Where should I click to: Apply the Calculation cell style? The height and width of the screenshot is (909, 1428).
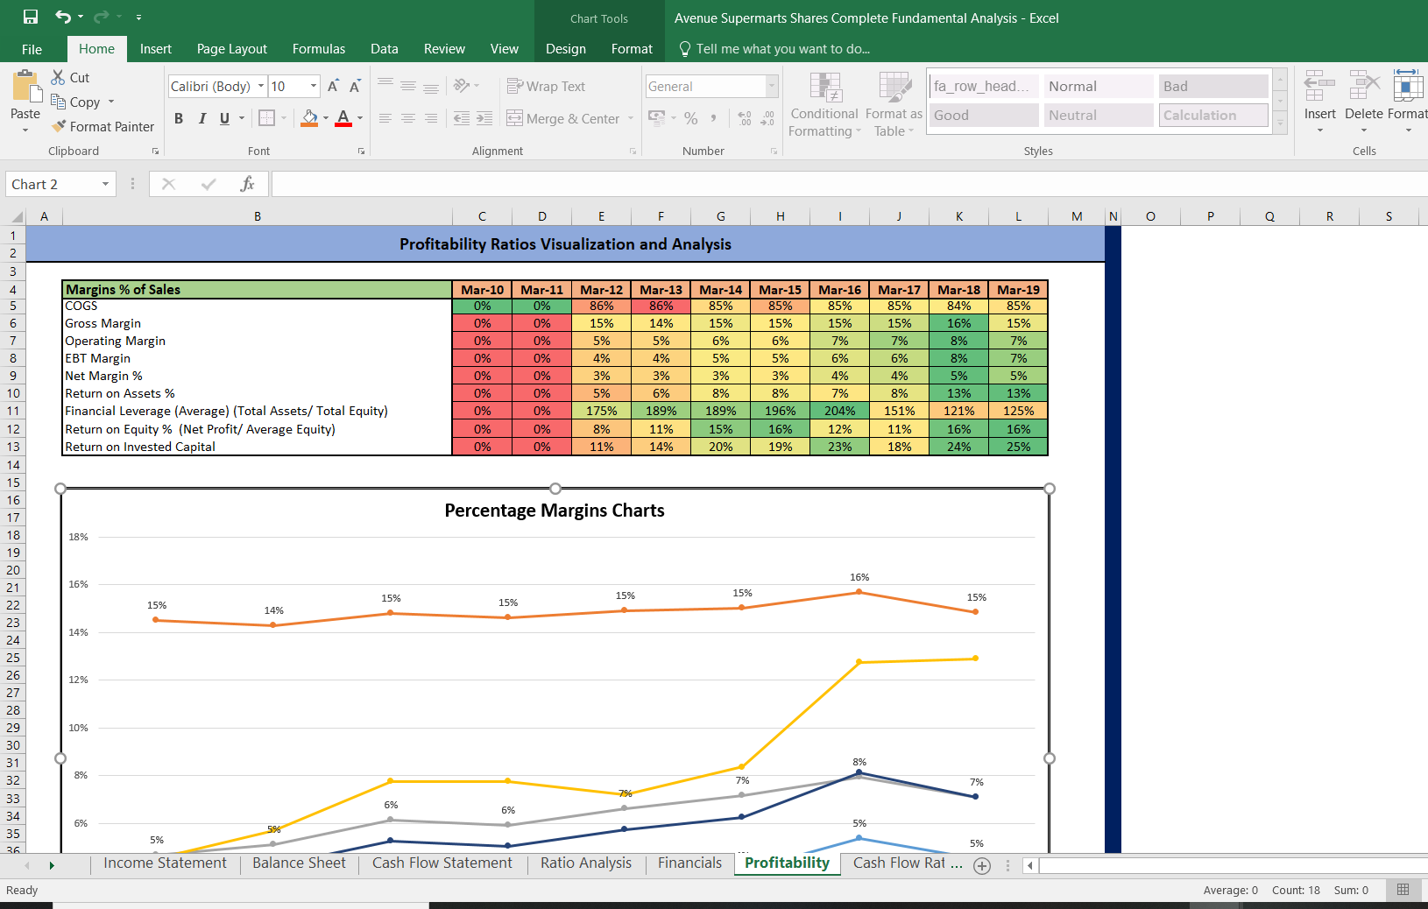coord(1213,115)
